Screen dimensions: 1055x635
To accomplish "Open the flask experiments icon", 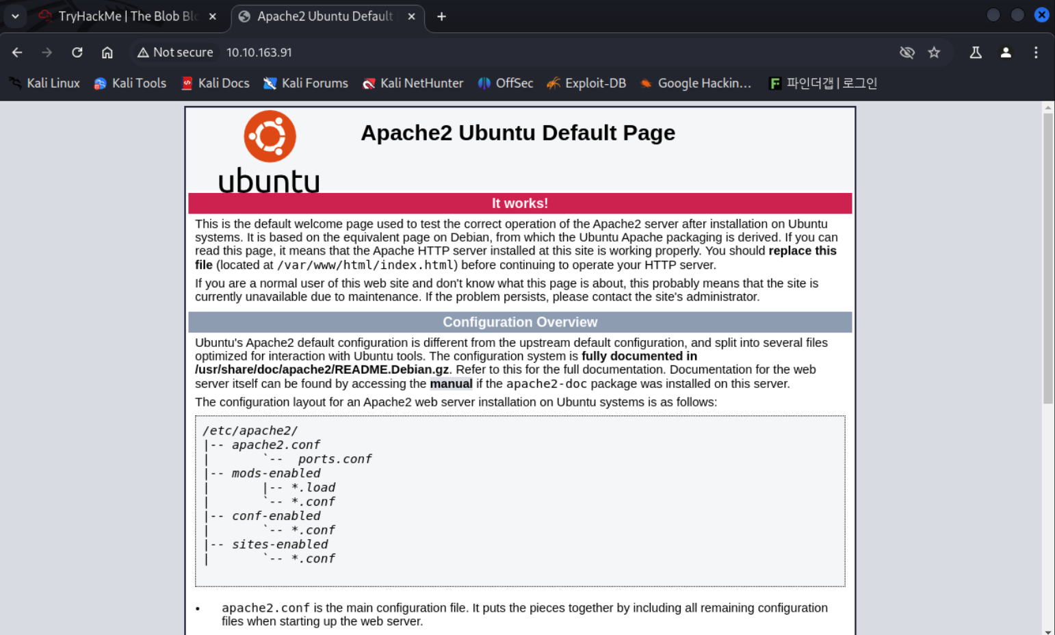I will [976, 53].
